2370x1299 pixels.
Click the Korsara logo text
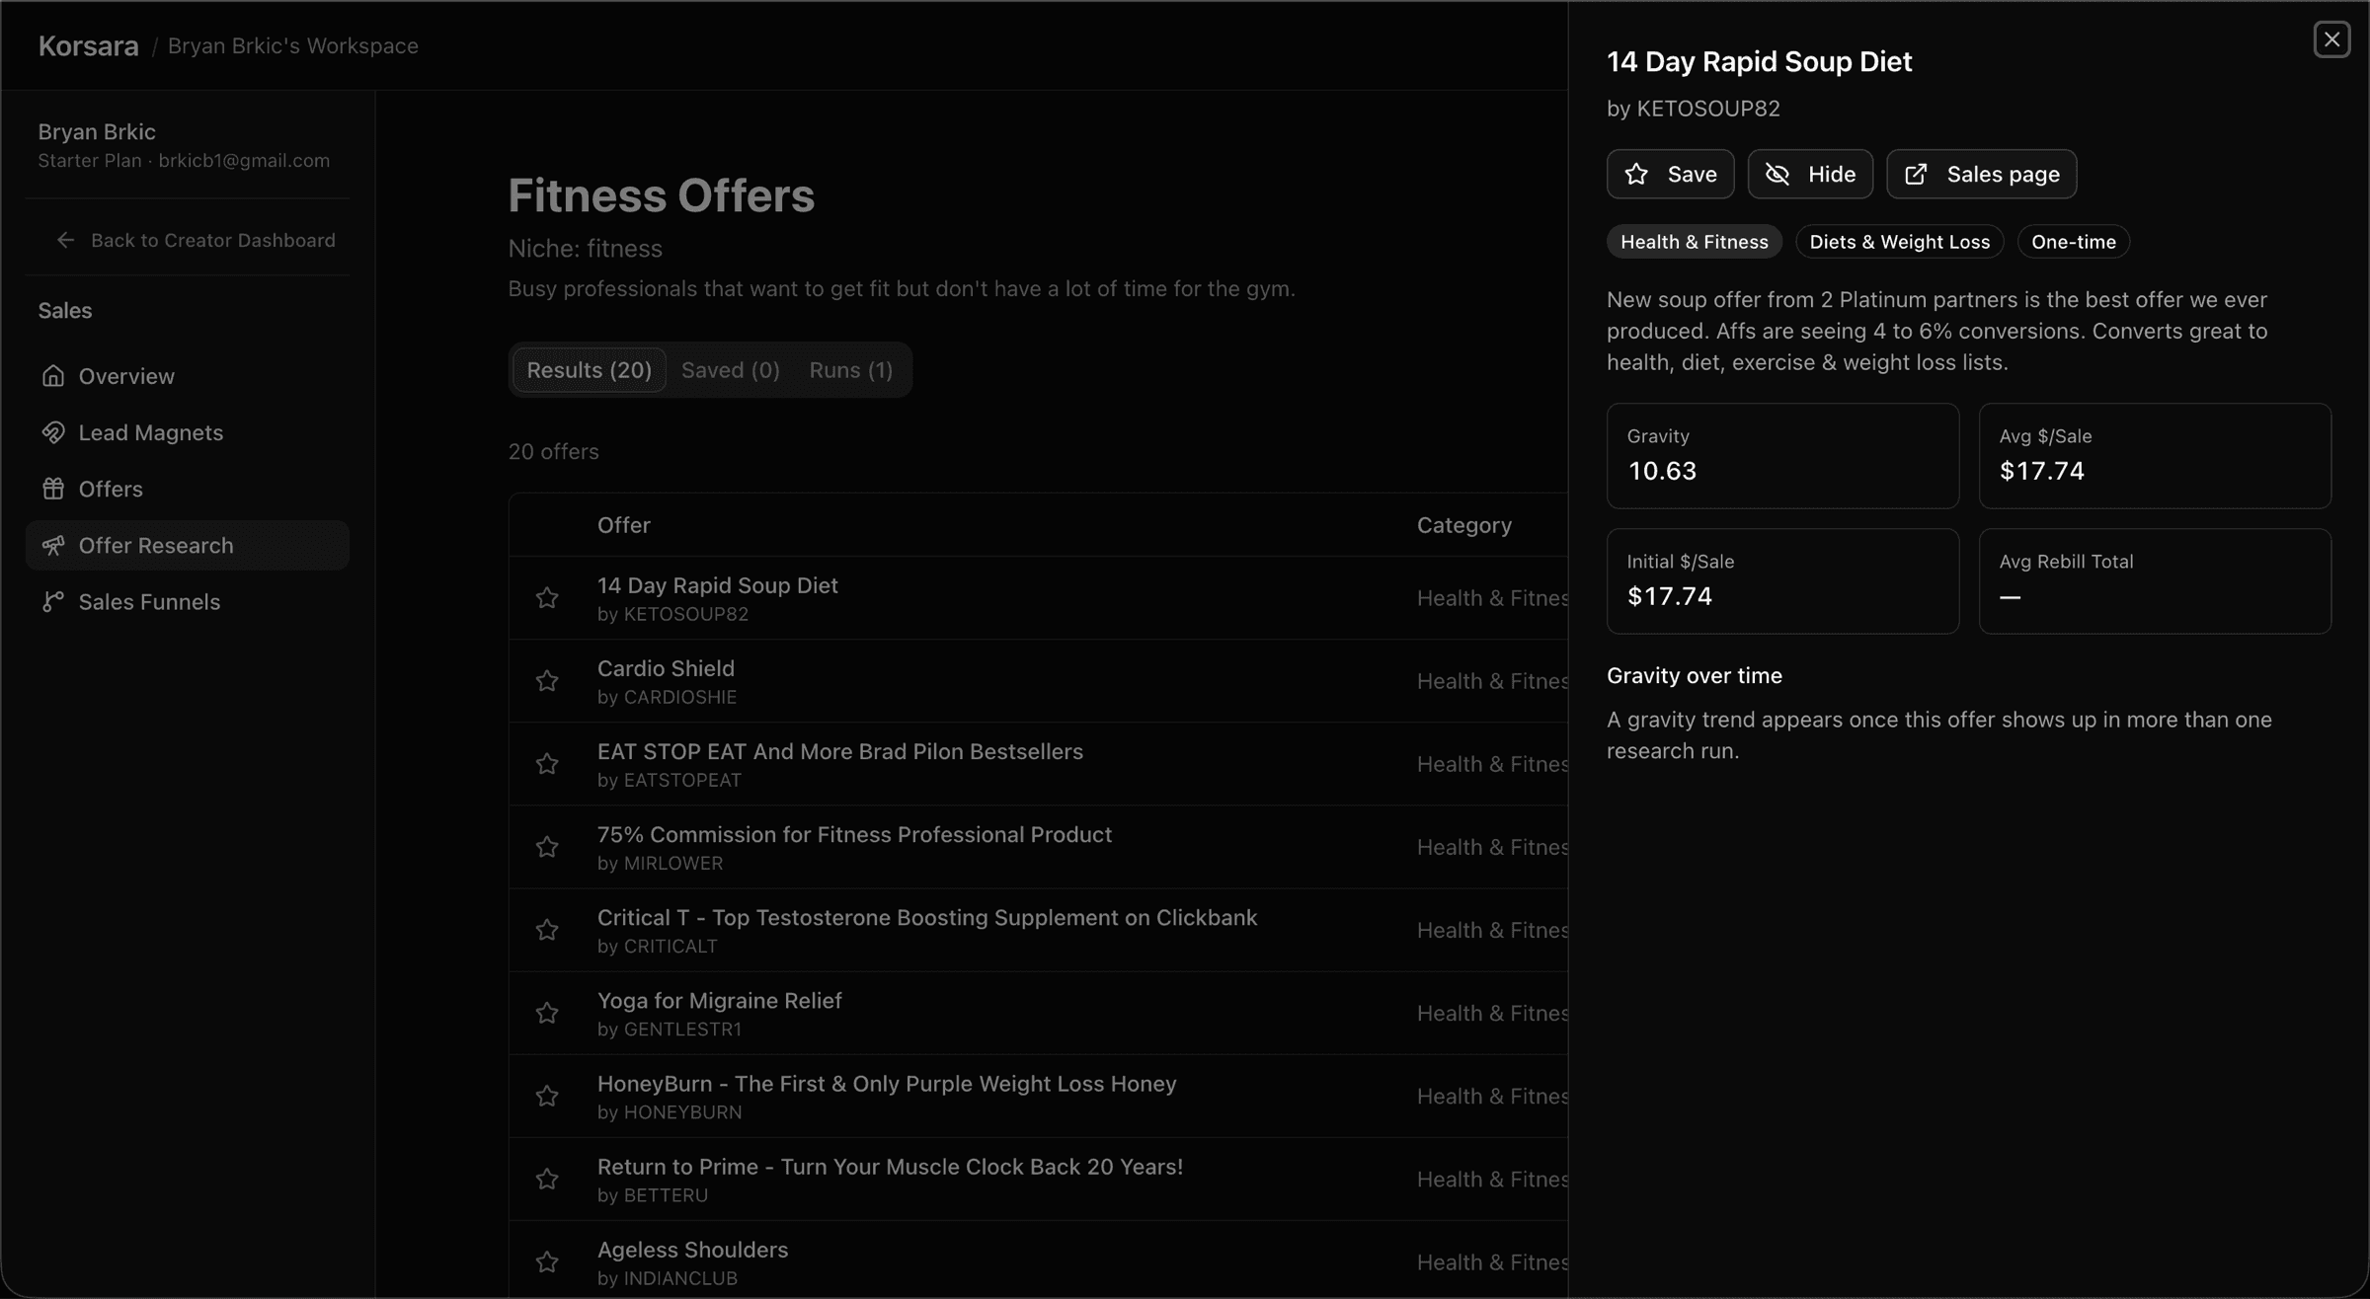(88, 46)
